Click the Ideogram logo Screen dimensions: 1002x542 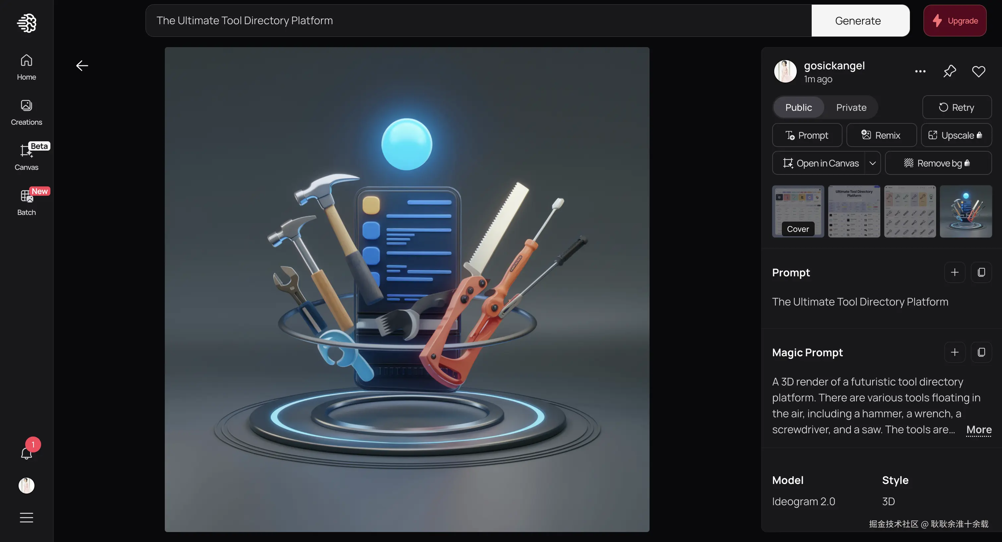coord(27,23)
